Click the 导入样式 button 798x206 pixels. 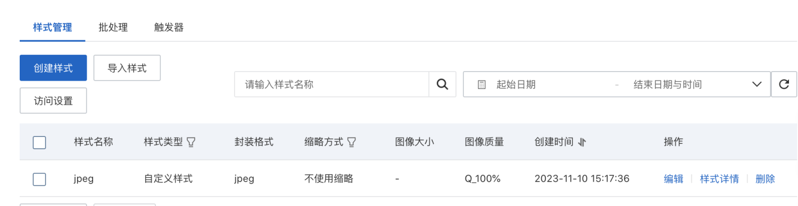pos(127,68)
